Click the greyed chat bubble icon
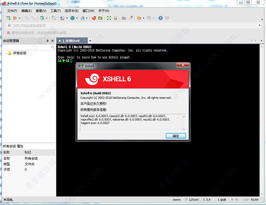The width and height of the screenshot is (266, 205). coord(167,18)
